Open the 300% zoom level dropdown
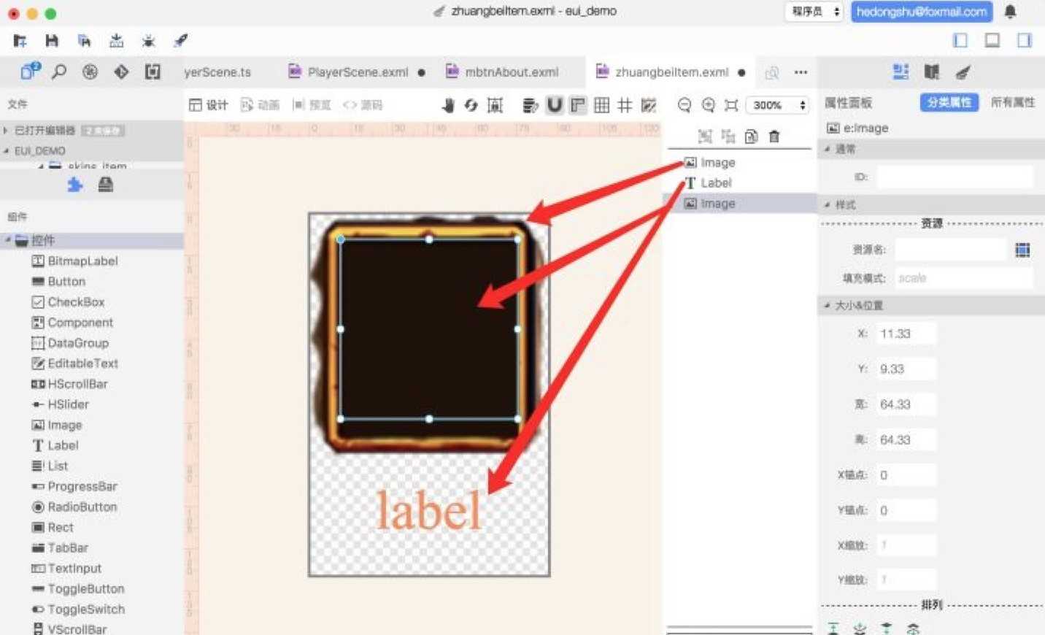This screenshot has width=1045, height=635. click(779, 105)
